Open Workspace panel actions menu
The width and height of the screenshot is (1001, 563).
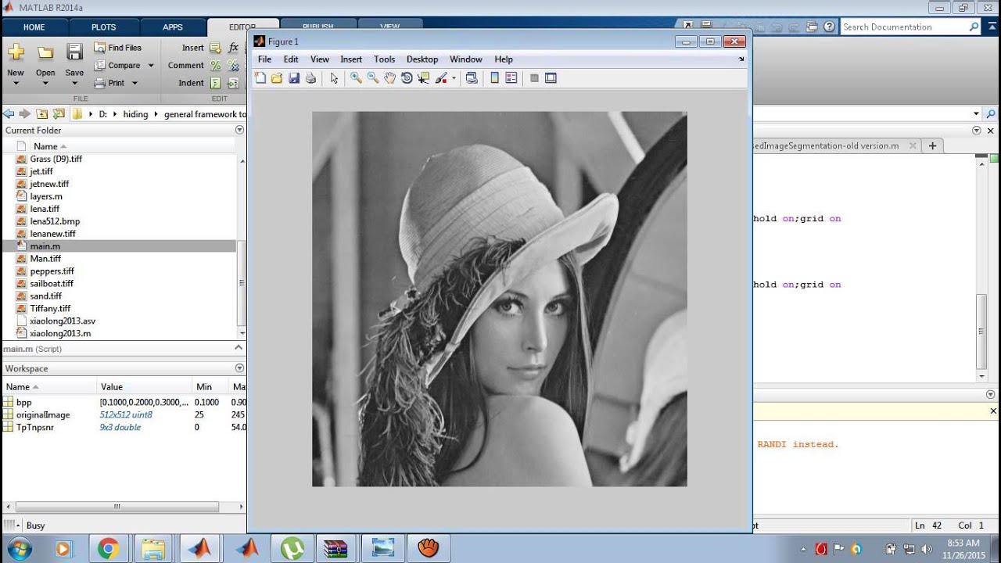click(239, 368)
